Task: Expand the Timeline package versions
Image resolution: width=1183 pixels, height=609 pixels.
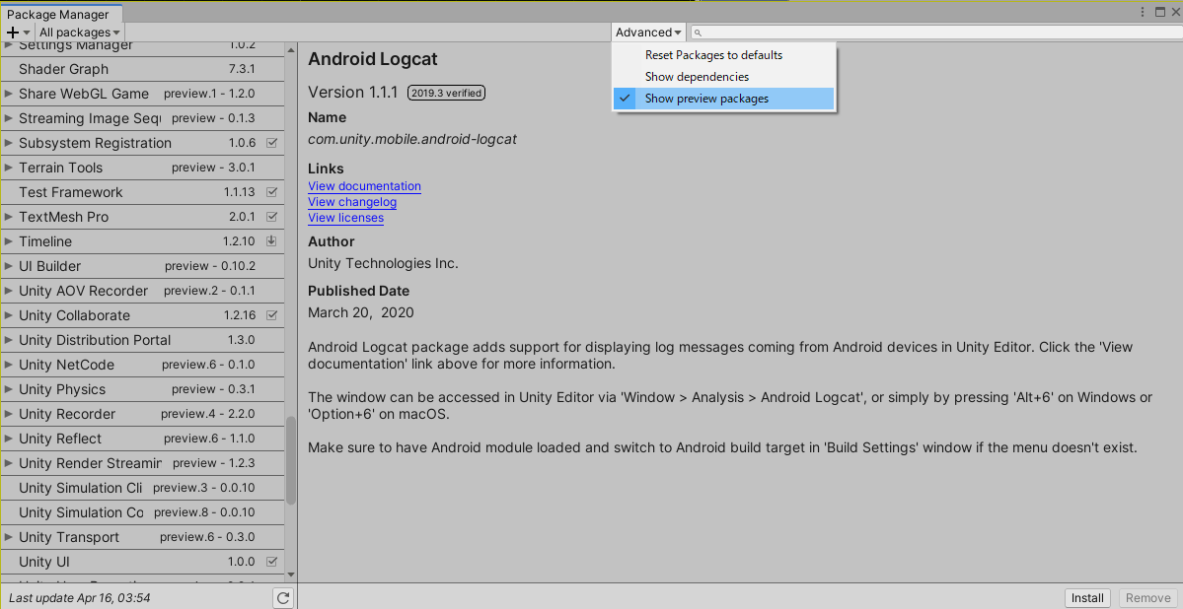Action: [9, 241]
